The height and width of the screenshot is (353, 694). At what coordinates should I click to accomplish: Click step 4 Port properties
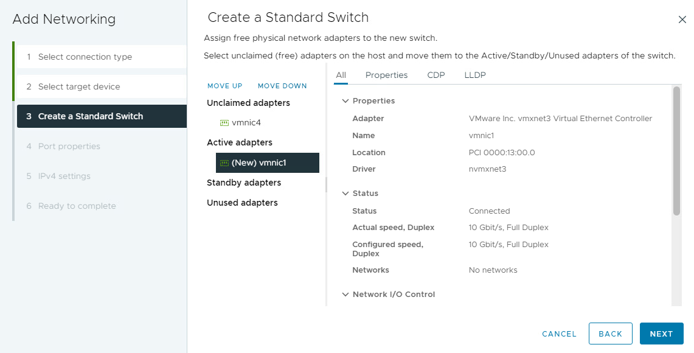[102, 146]
